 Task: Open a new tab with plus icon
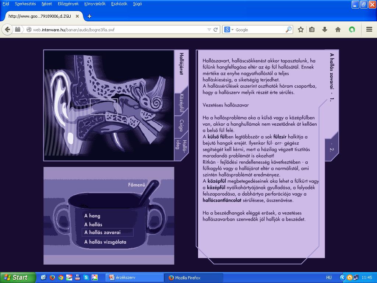[x=89, y=16]
